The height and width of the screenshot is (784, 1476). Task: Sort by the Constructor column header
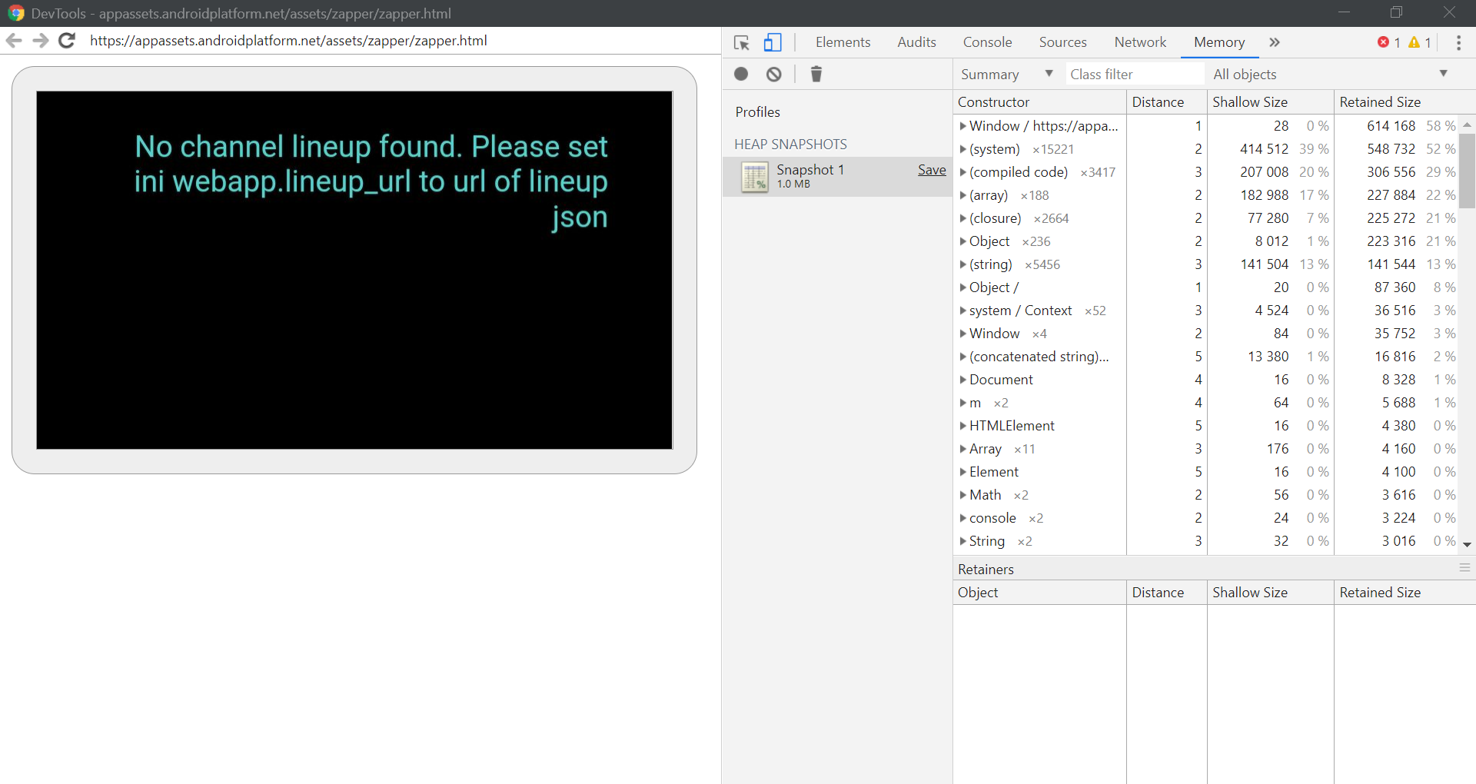coord(1039,101)
